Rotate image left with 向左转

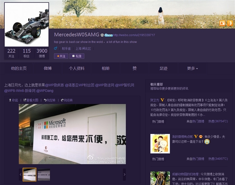coord(49,100)
